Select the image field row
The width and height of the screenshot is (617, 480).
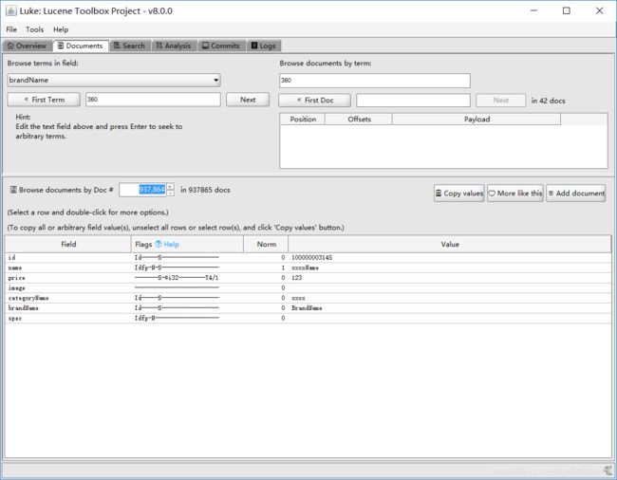308,288
